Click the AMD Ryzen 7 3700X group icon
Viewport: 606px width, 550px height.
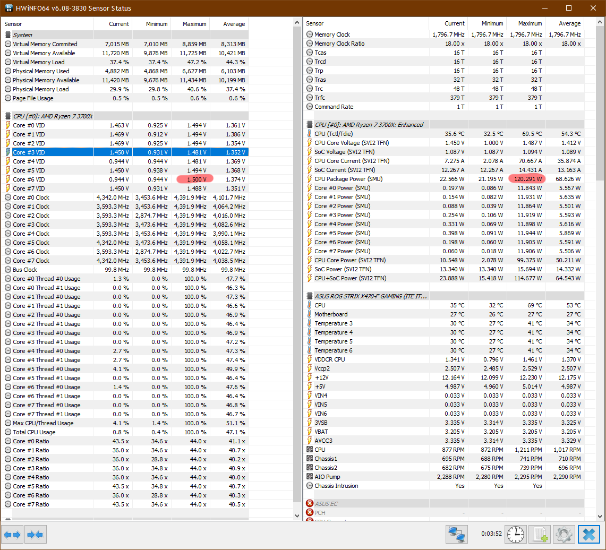[x=8, y=116]
